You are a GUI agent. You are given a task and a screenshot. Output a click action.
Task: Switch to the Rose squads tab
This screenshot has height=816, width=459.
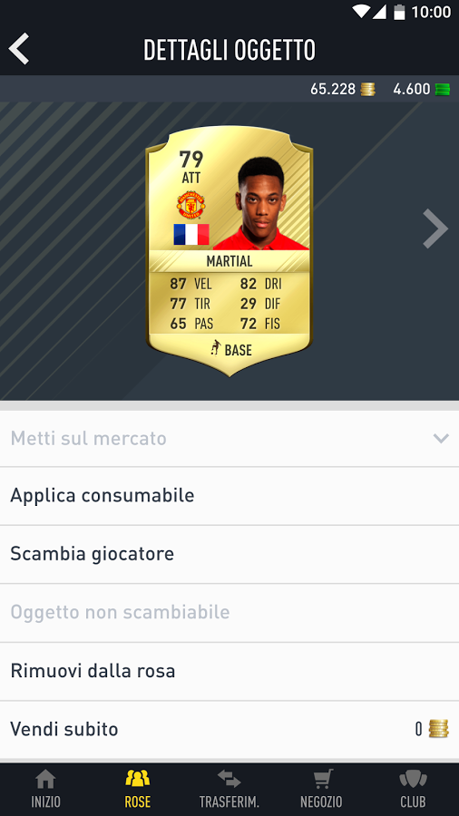[x=137, y=789]
